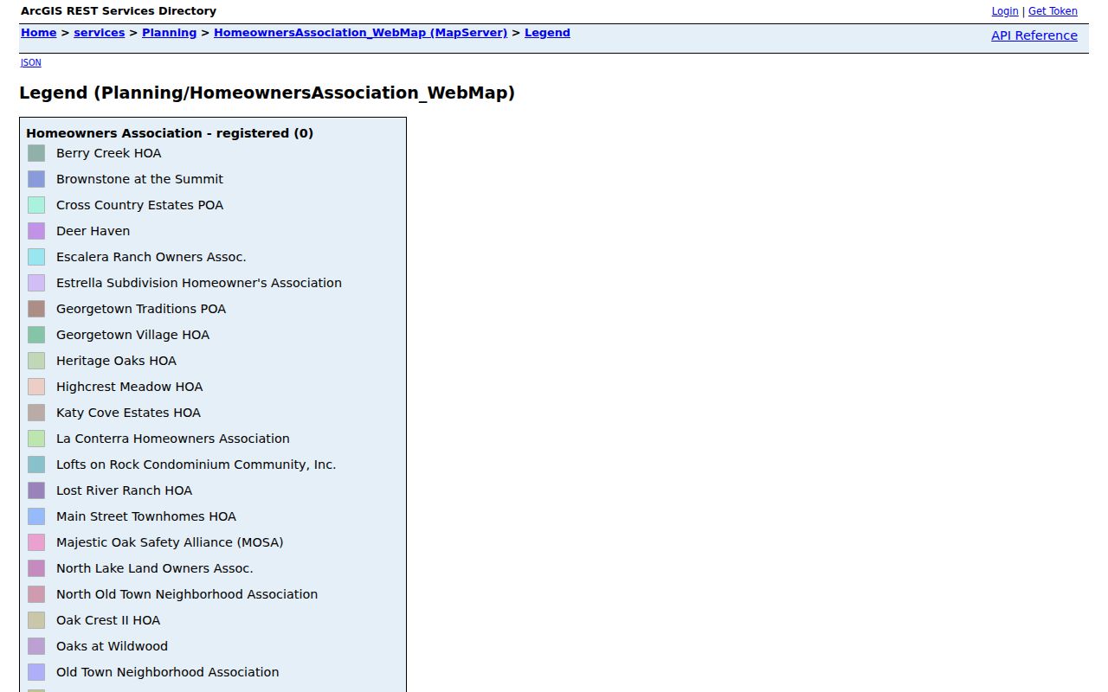Click Cross Country Estates POA swatch
The height and width of the screenshot is (692, 1108).
36,205
